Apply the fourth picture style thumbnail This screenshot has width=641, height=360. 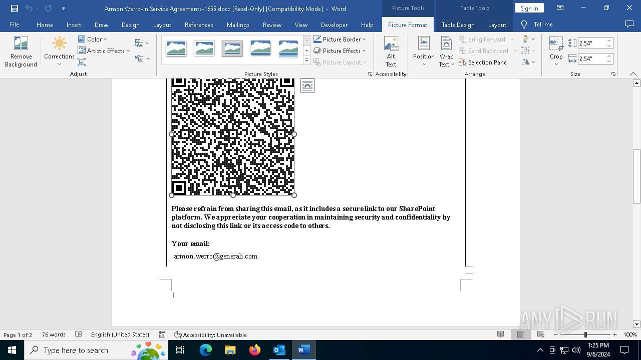pyautogui.click(x=260, y=48)
